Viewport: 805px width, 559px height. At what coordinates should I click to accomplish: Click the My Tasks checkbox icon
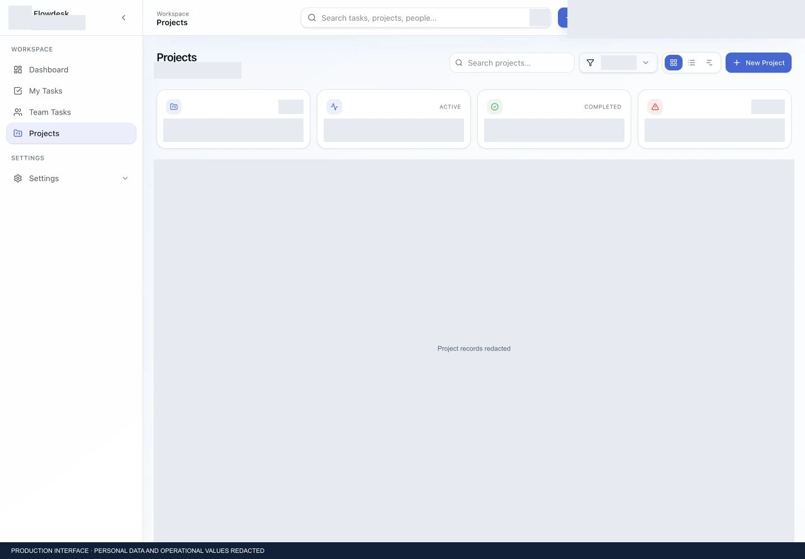tap(18, 91)
